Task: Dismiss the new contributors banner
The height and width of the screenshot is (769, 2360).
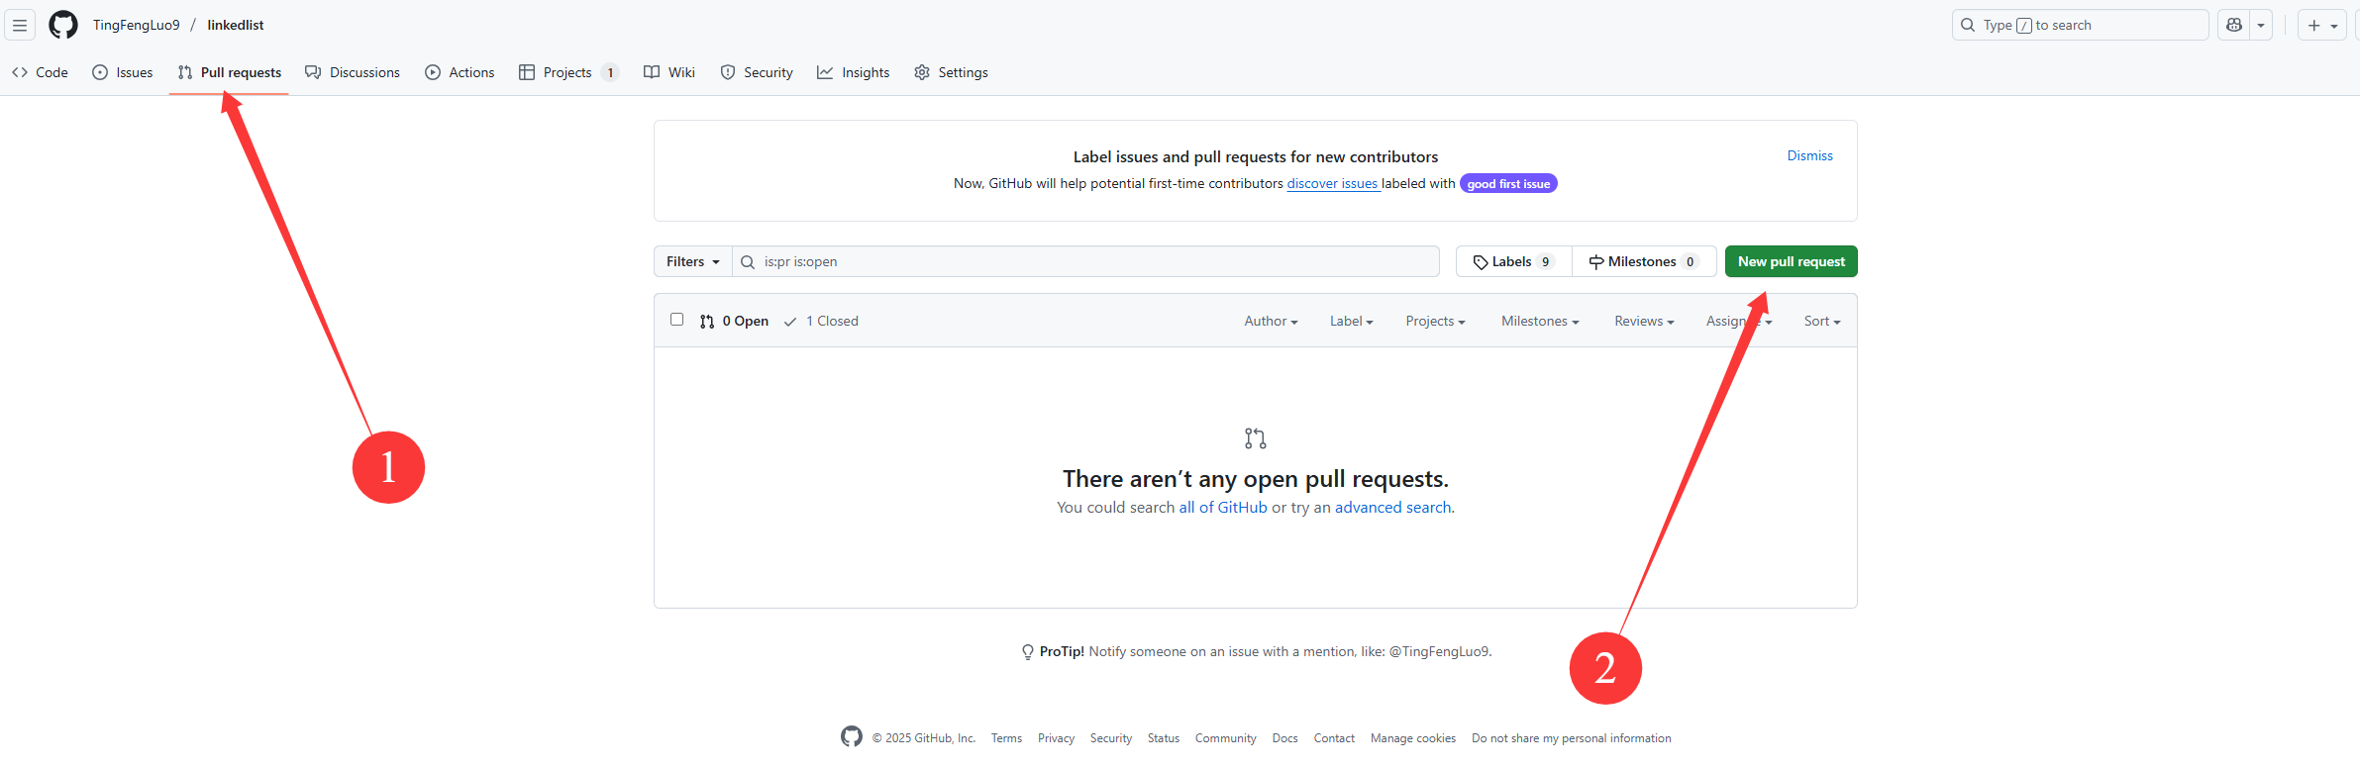Action: [x=1809, y=155]
